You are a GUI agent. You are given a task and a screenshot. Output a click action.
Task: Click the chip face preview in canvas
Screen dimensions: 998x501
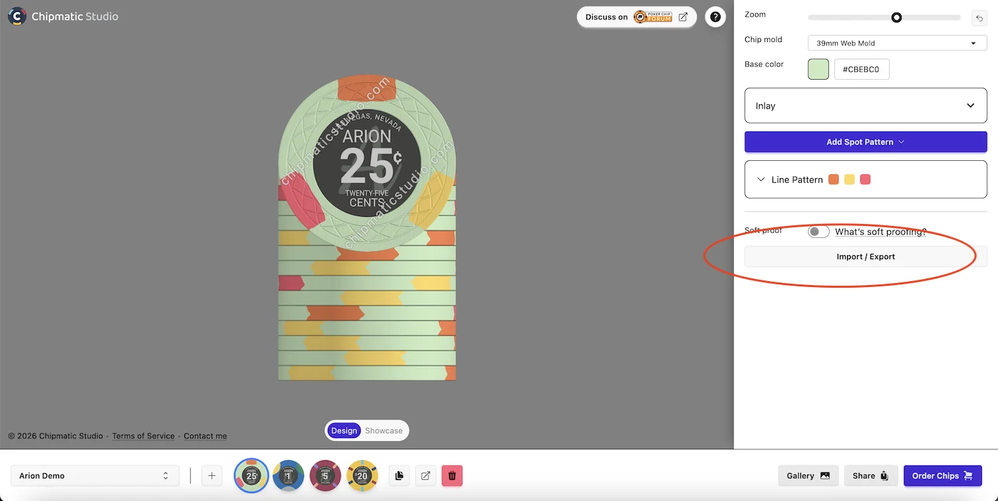click(x=367, y=163)
